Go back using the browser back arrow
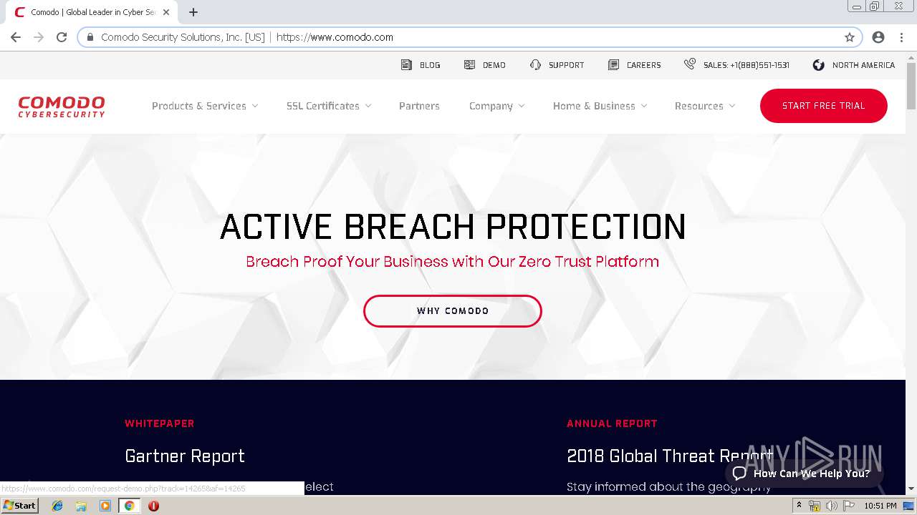917x515 pixels. coord(16,37)
